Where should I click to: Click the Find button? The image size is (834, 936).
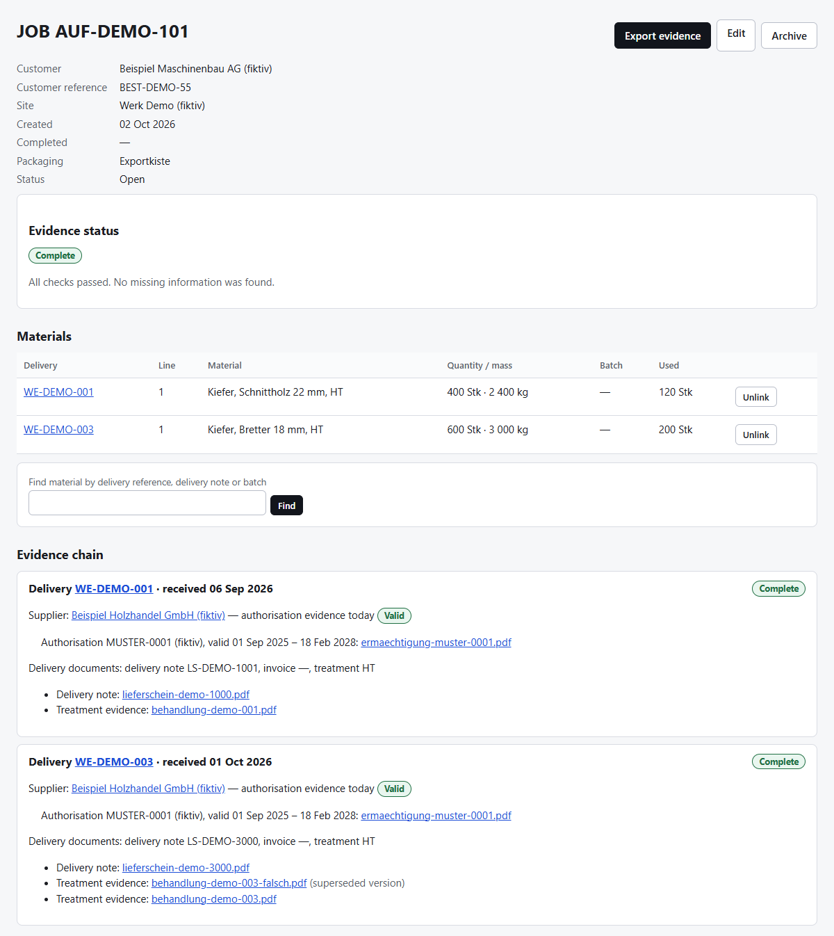286,506
